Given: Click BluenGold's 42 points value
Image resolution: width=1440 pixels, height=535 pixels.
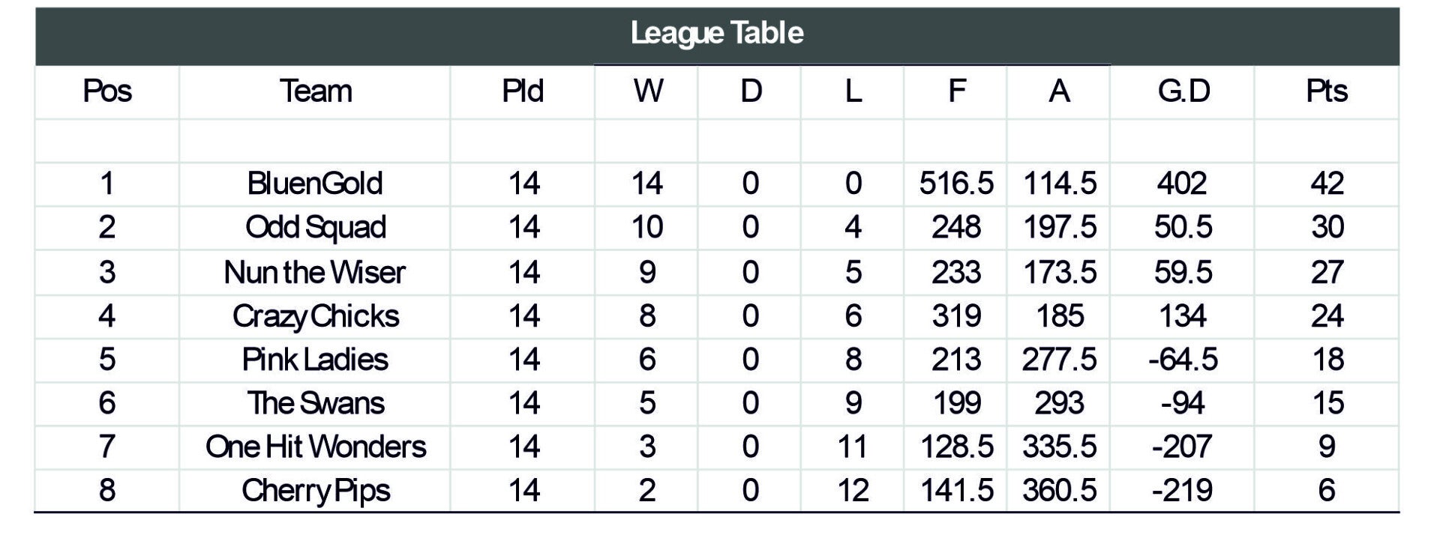Looking at the screenshot, I should 1326,184.
